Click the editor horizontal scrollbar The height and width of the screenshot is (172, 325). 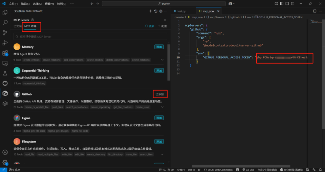(241, 166)
